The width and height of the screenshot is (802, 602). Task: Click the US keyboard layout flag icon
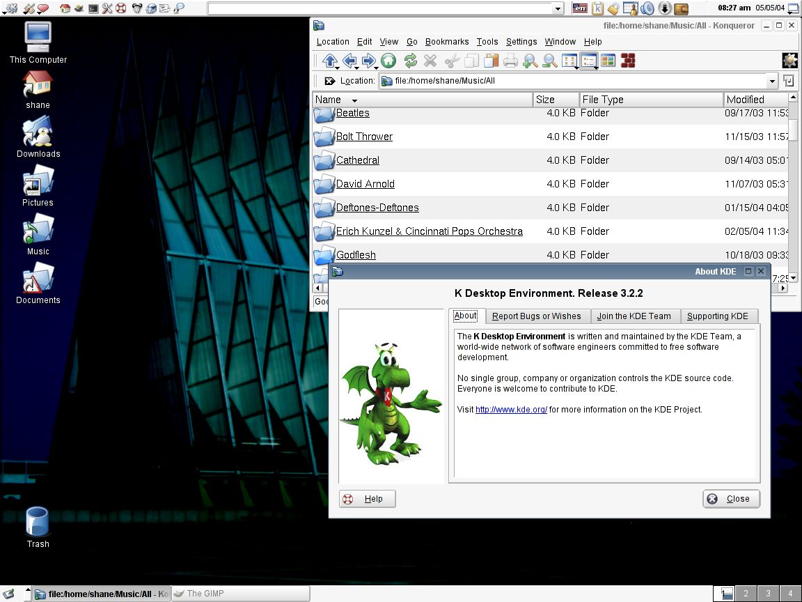(x=579, y=8)
